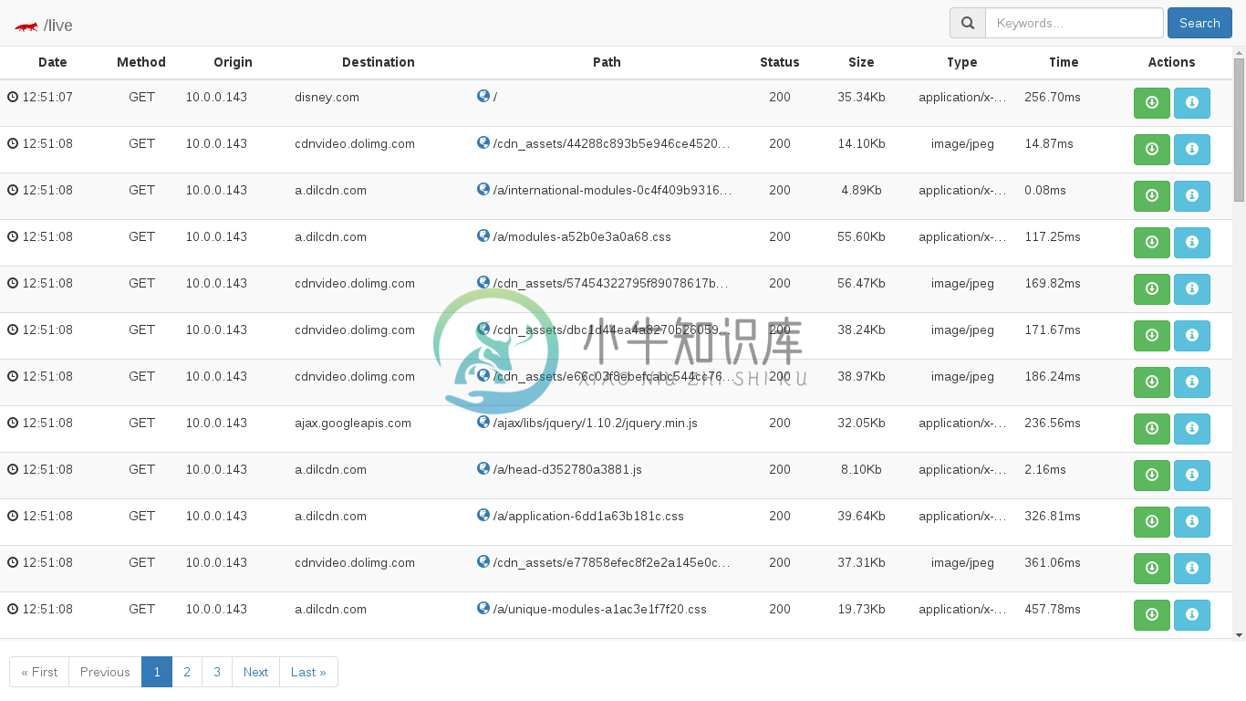This screenshot has height=701, width=1246.
Task: Click the Date column header
Action: tap(53, 62)
